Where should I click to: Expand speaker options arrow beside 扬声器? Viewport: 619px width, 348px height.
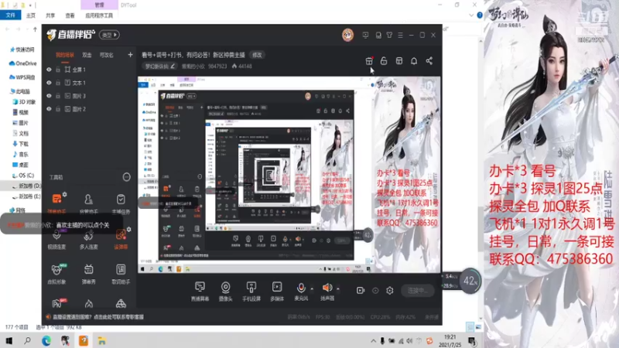point(338,288)
